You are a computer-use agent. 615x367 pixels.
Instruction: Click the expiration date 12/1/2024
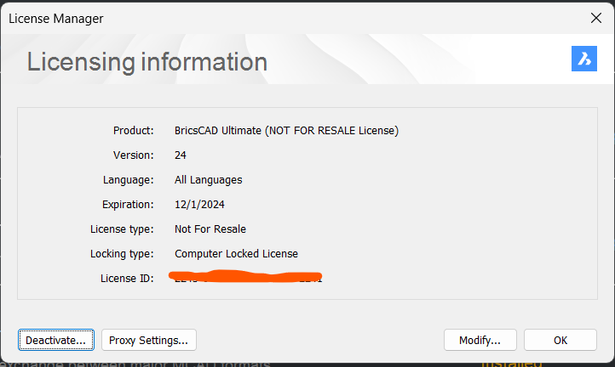point(199,204)
